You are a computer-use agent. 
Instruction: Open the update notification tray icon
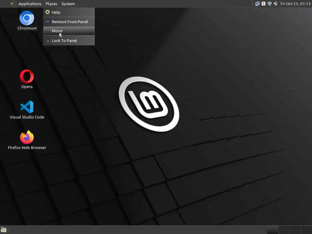coord(264,4)
